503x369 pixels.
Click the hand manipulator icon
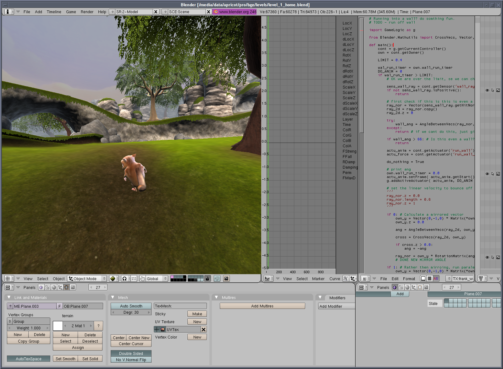click(142, 279)
